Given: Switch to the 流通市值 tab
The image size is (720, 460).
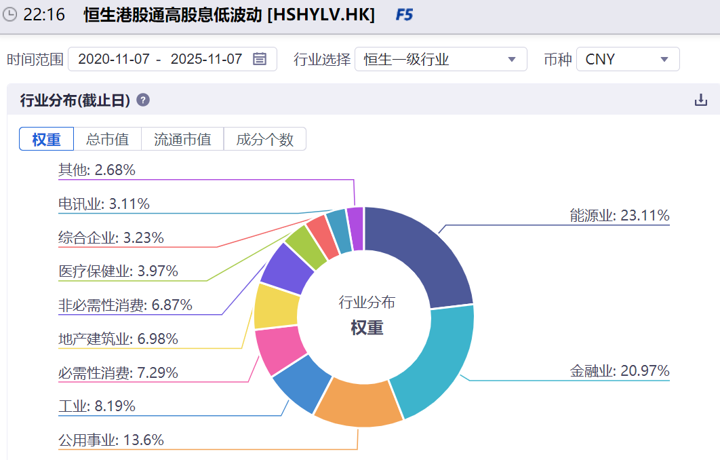Looking at the screenshot, I should point(182,139).
